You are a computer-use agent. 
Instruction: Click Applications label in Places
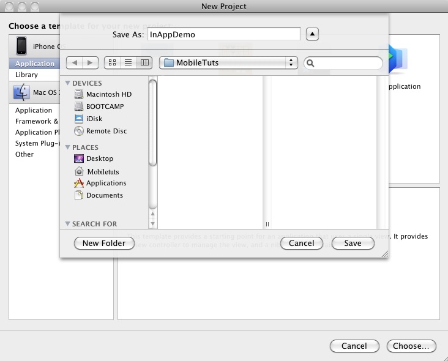point(106,183)
